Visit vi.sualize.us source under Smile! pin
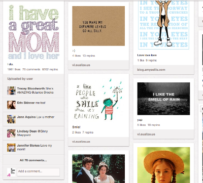The width and height of the screenshot is (203, 183). (81, 142)
